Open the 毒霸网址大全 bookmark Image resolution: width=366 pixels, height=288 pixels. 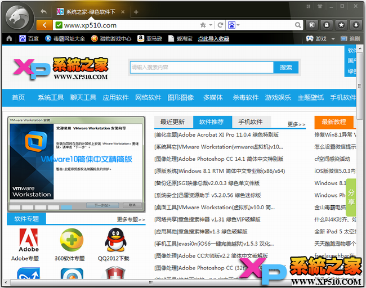(x=65, y=38)
